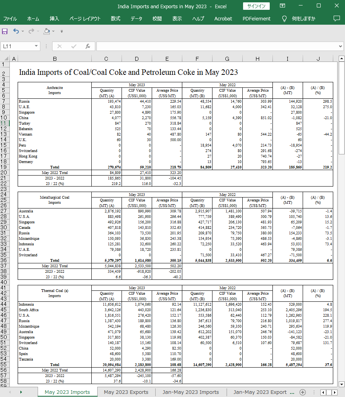The width and height of the screenshot is (345, 397).
Task: Select the Australia cell in Metallurgical Coal table
Action: point(55,211)
